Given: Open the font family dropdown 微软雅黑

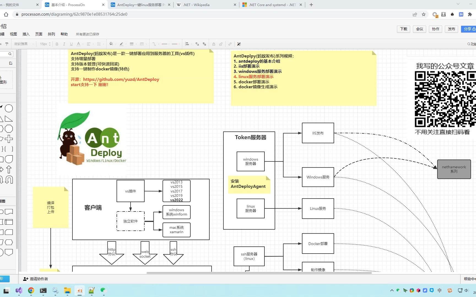Looking at the screenshot, I should (x=24, y=44).
